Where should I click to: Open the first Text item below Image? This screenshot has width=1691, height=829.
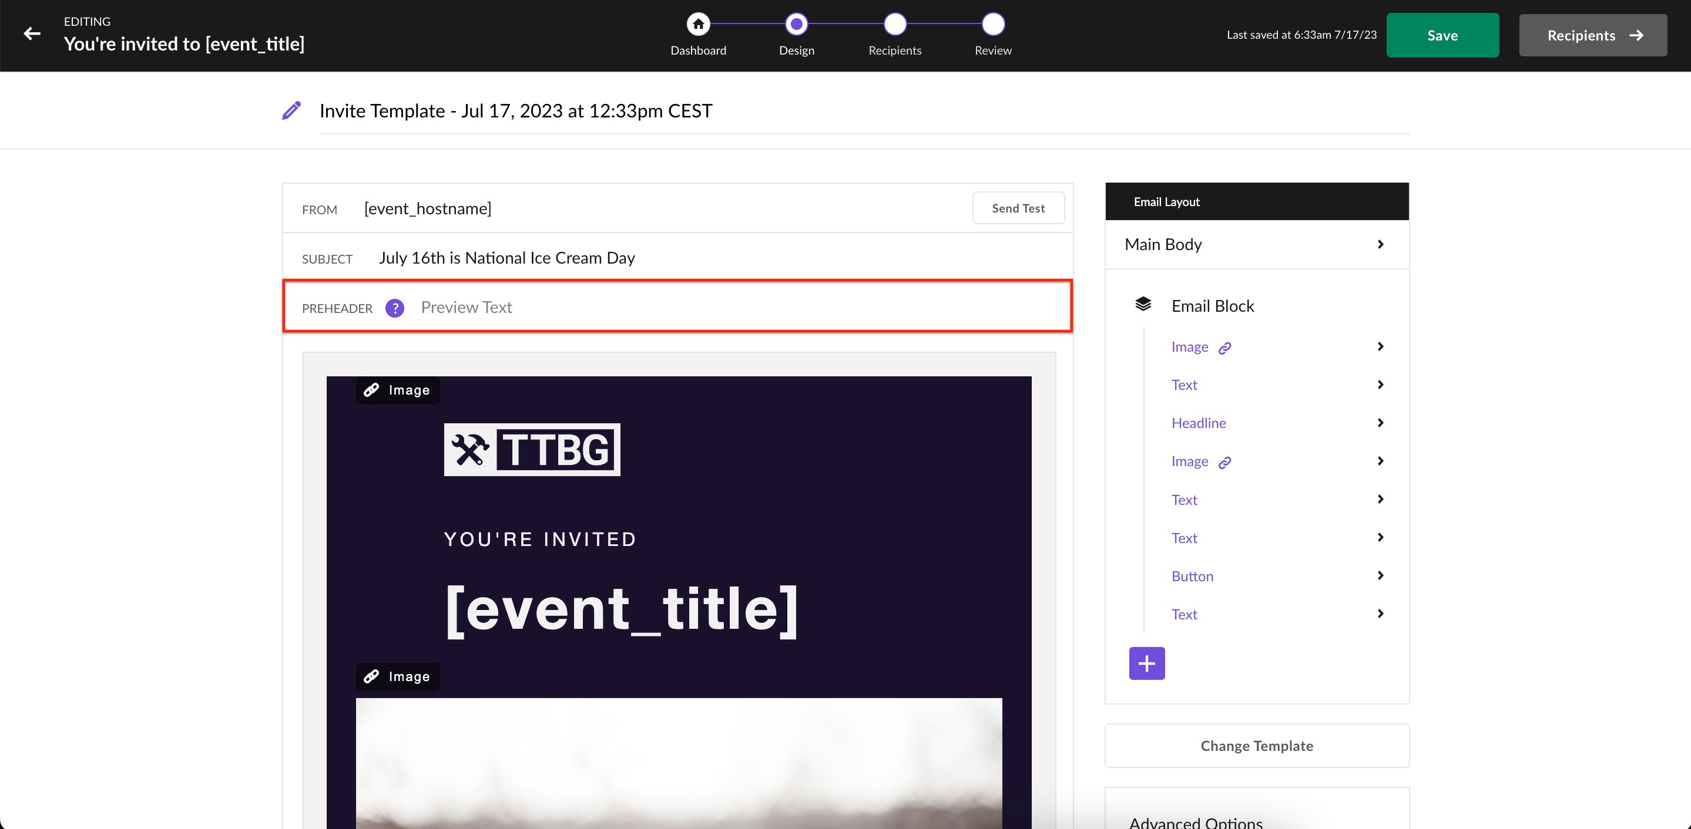tap(1184, 385)
